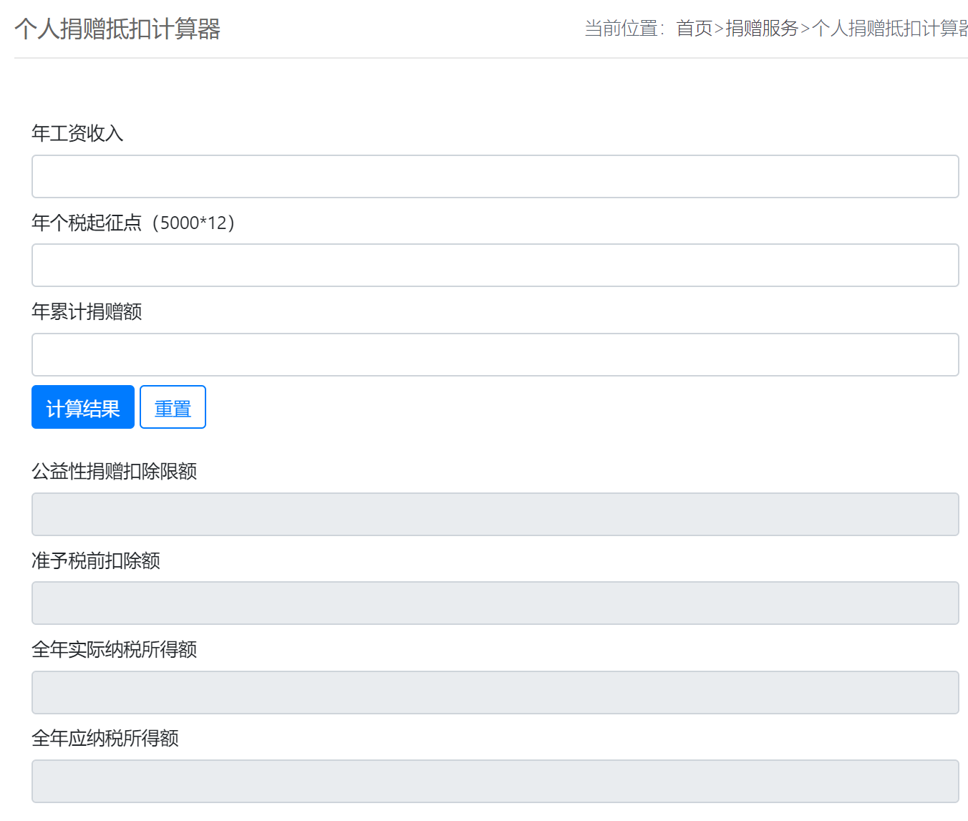Open 捐赠服务 from the breadcrumb

762,29
